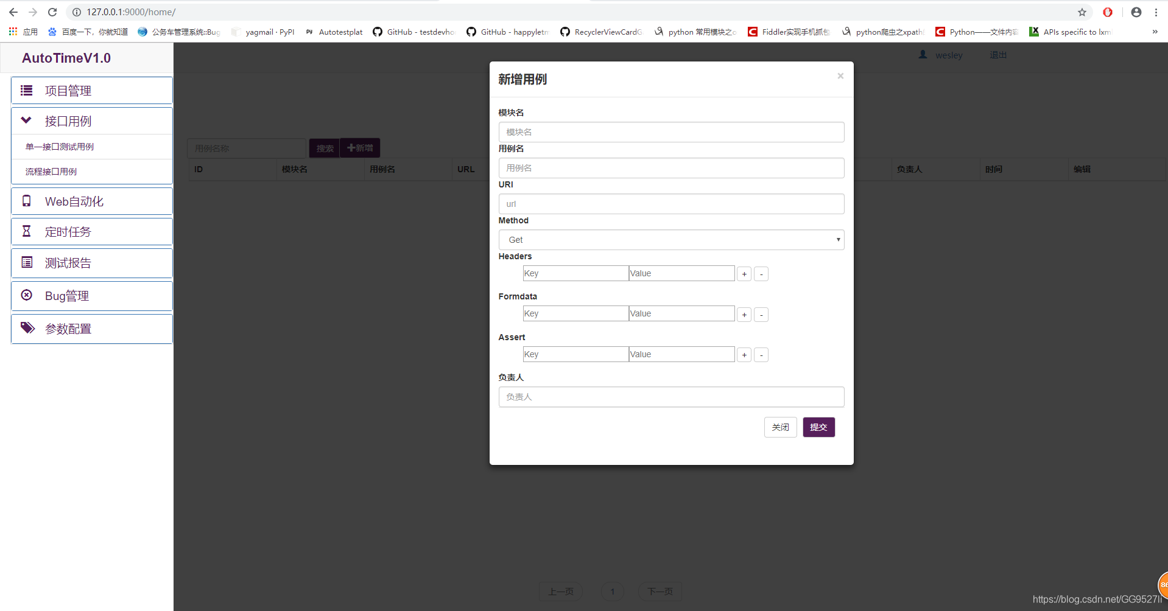Open 单一接口测试用例 submenu item
1168x611 pixels.
point(92,147)
